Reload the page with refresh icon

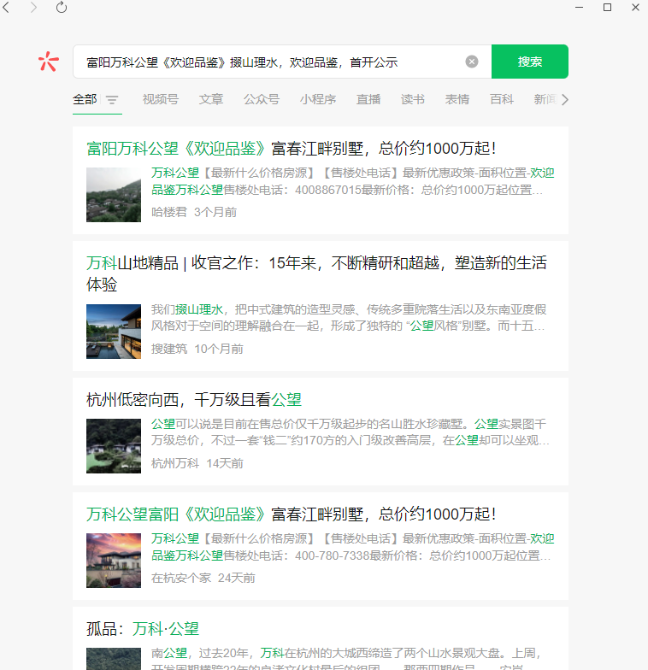[x=62, y=7]
